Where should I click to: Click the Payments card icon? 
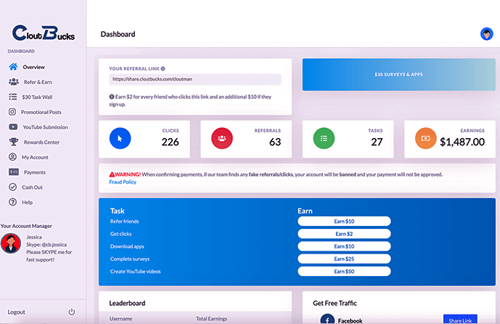pos(13,172)
